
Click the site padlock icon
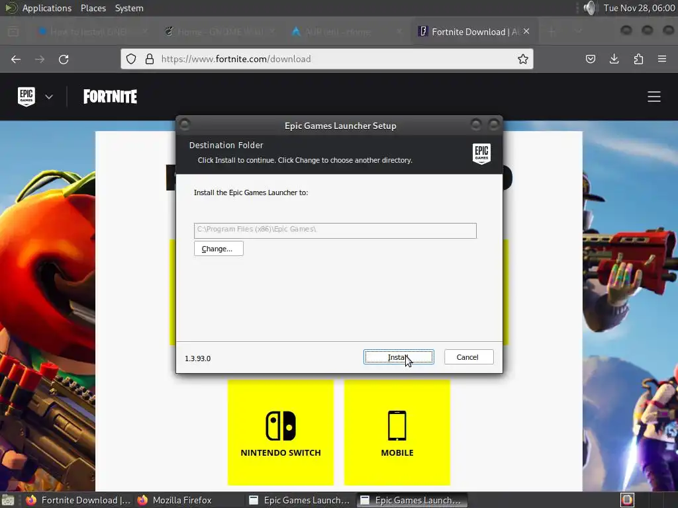pos(150,59)
